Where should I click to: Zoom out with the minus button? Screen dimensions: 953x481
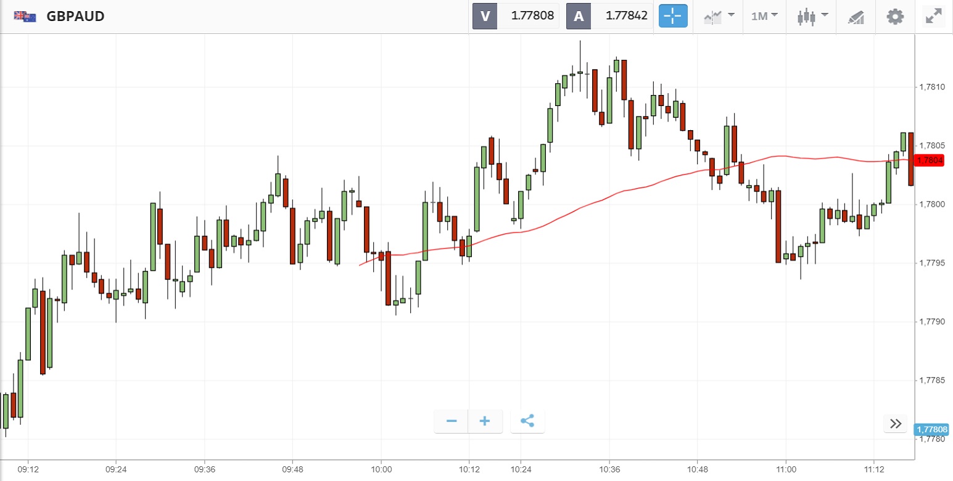(x=452, y=421)
